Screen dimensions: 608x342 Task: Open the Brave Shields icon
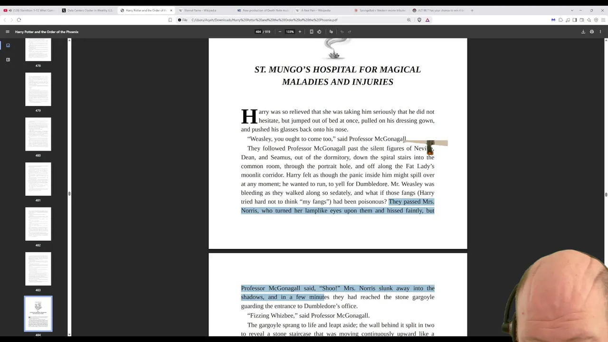click(x=419, y=20)
